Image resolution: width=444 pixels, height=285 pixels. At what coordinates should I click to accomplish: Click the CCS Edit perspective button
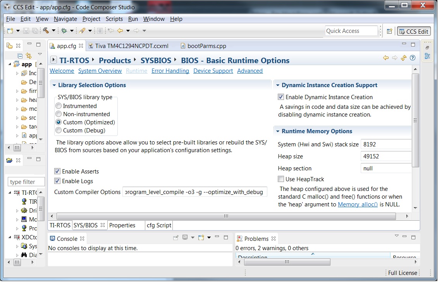click(414, 31)
